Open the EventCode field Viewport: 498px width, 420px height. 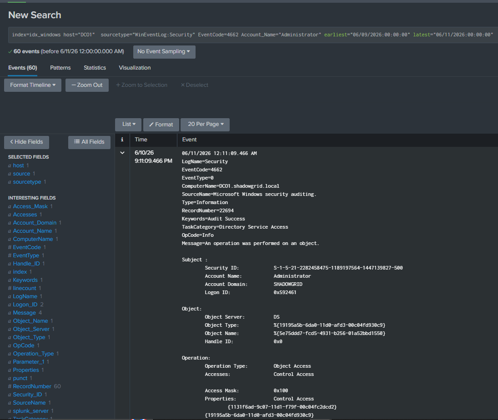(27, 247)
